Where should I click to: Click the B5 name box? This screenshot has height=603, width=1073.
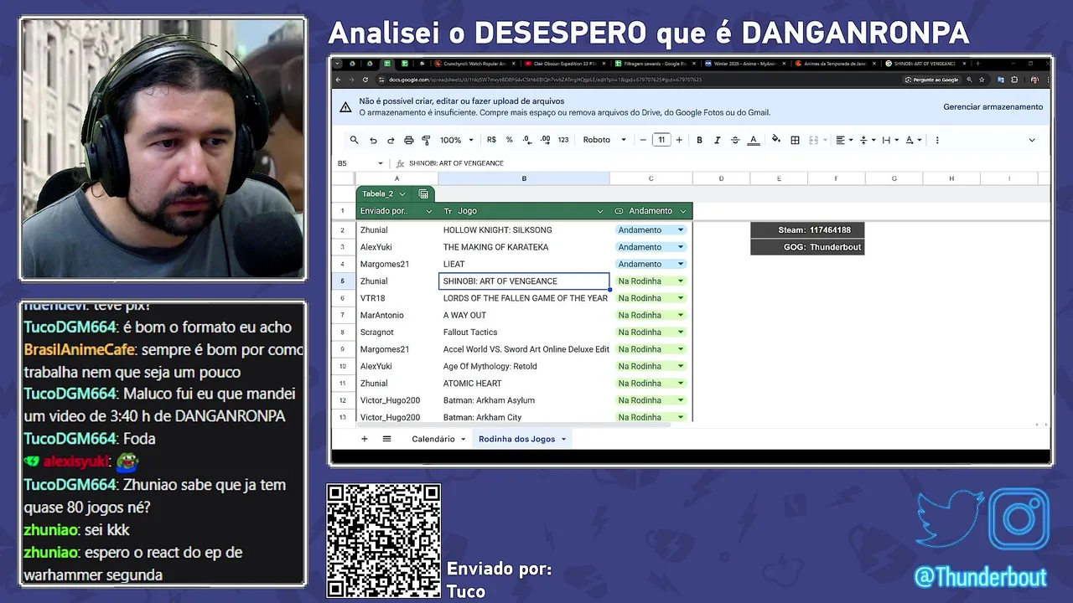(x=360, y=163)
